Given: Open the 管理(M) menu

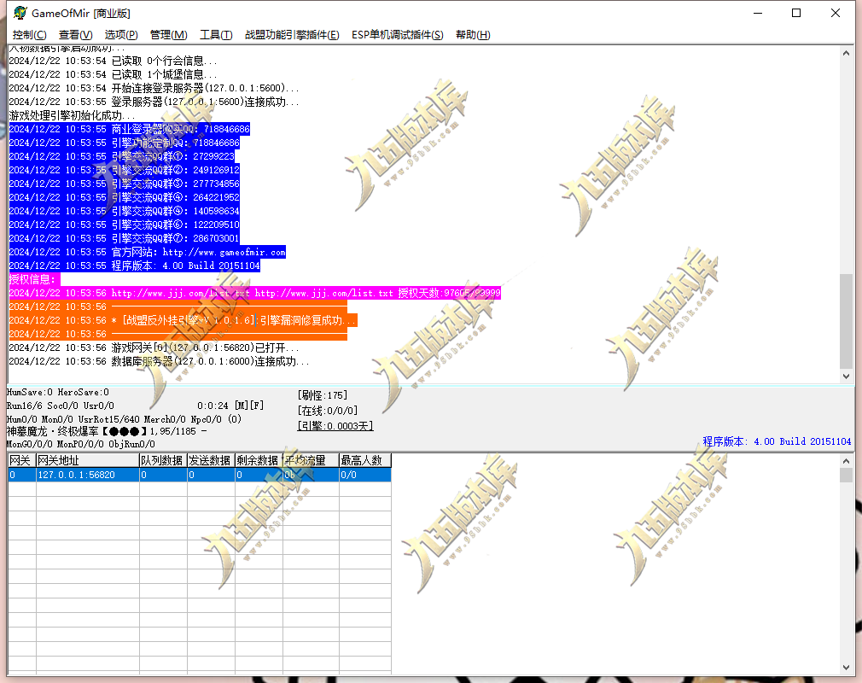Looking at the screenshot, I should pyautogui.click(x=169, y=35).
